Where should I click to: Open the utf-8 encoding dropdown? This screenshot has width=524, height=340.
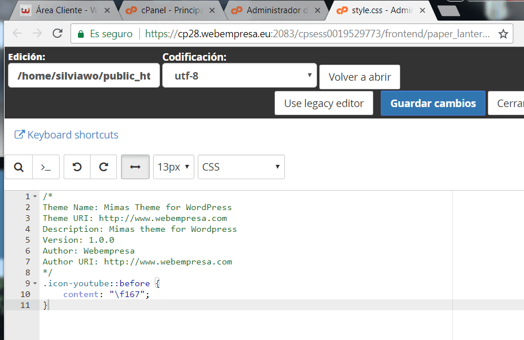coord(240,76)
